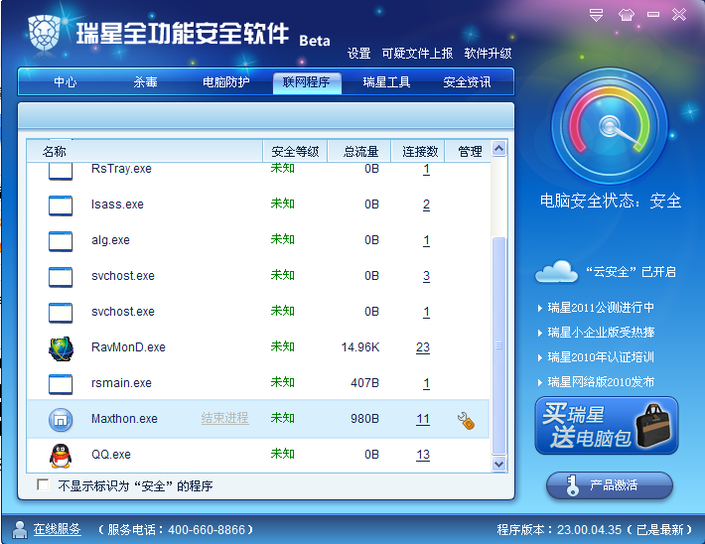Click the list scrollbar down arrow
Image resolution: width=705 pixels, height=544 pixels.
(x=499, y=464)
